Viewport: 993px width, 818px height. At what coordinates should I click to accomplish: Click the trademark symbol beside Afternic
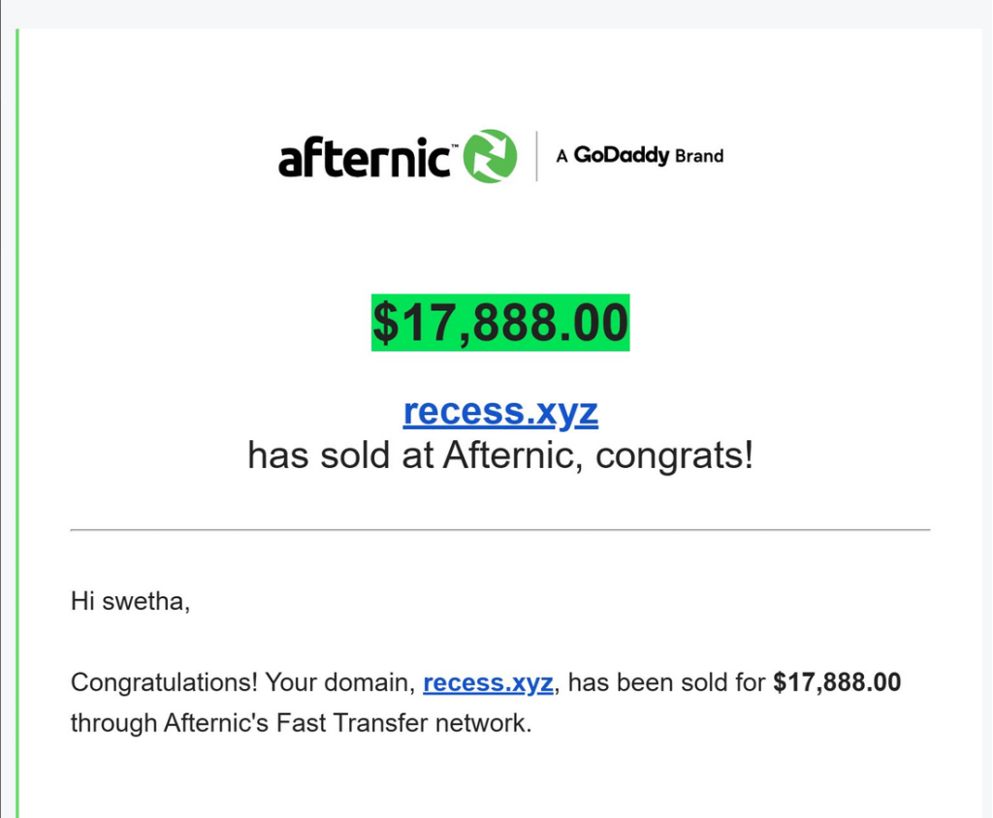(x=453, y=142)
